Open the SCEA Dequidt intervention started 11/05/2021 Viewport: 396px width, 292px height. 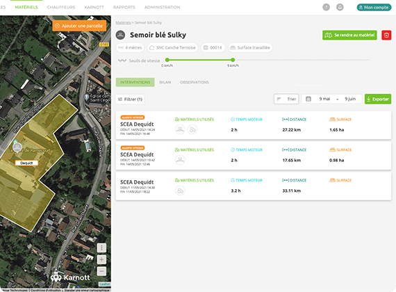[254, 186]
